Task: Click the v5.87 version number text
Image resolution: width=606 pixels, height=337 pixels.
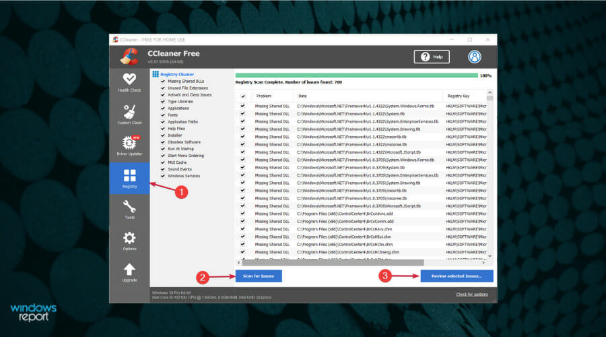Action: 166,62
